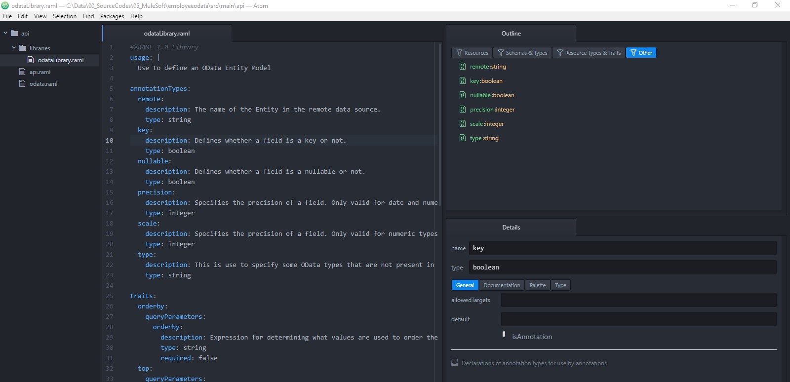Switch to the Type details tab
This screenshot has width=790, height=382.
pyautogui.click(x=560, y=285)
